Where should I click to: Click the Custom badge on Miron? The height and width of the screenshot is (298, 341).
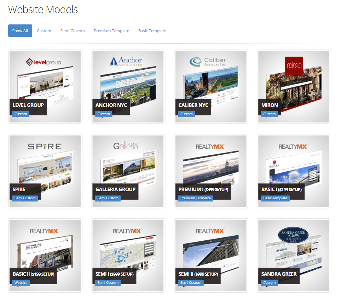tap(269, 114)
